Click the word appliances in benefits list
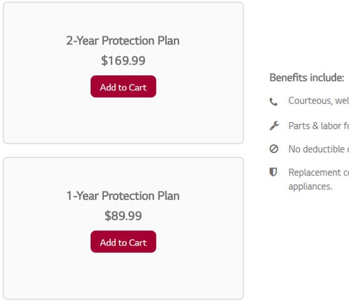Image resolution: width=349 pixels, height=303 pixels. [x=310, y=187]
